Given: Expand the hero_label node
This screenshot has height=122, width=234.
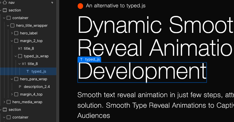Looking at the screenshot, I should coord(12,33).
